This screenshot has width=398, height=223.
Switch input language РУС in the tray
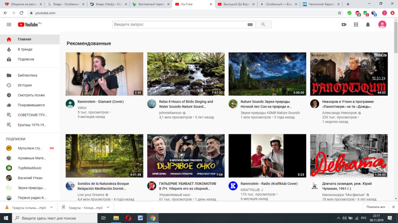click(364, 218)
